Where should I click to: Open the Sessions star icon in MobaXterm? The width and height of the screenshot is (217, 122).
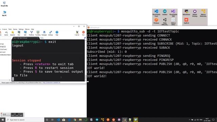coord(13,33)
